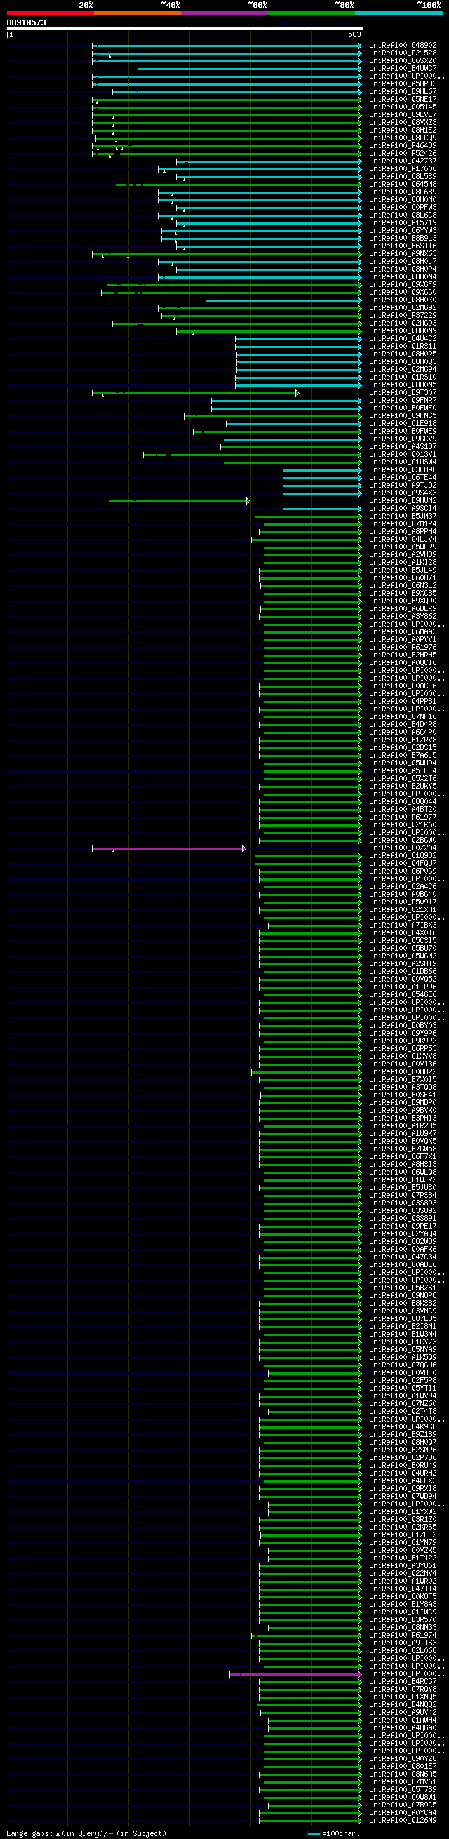Choose the UniRef100_Q4W4C2 hit label
Screen dimensions: 449x1839
coord(403,339)
